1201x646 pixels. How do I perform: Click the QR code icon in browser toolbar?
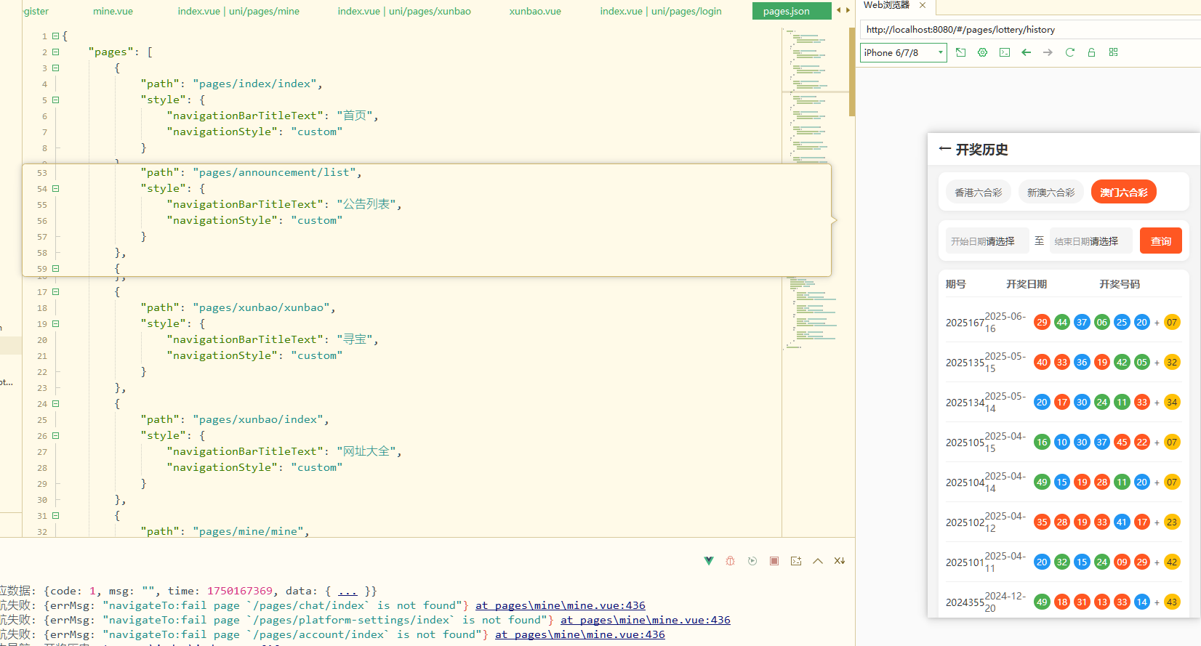pyautogui.click(x=1113, y=52)
